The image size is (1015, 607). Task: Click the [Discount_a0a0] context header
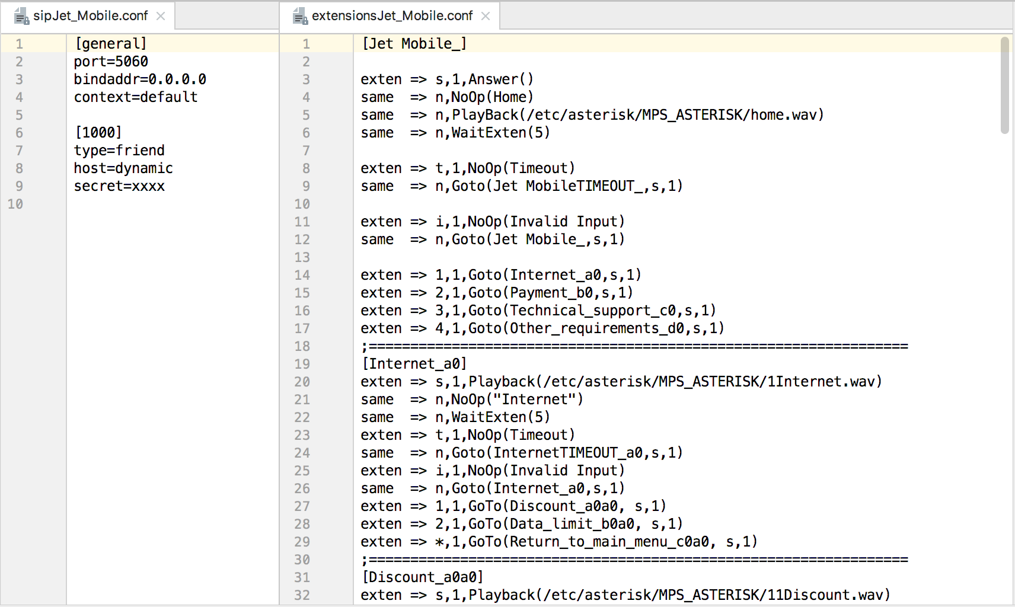point(422,577)
